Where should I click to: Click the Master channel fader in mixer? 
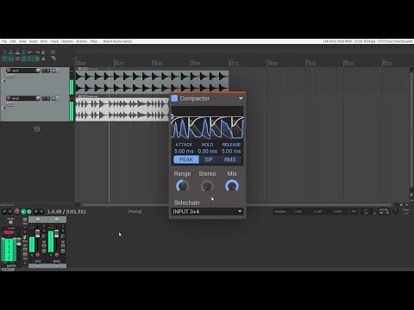tap(19, 242)
